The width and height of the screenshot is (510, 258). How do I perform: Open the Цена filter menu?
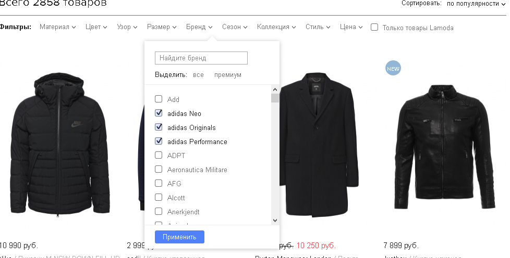click(x=351, y=27)
